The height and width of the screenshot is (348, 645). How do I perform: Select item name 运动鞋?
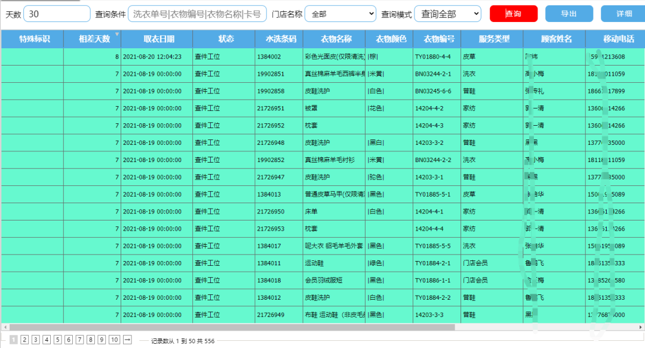pos(334,263)
